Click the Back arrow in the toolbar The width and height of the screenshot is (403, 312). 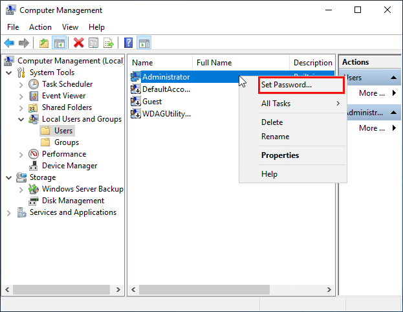9,43
